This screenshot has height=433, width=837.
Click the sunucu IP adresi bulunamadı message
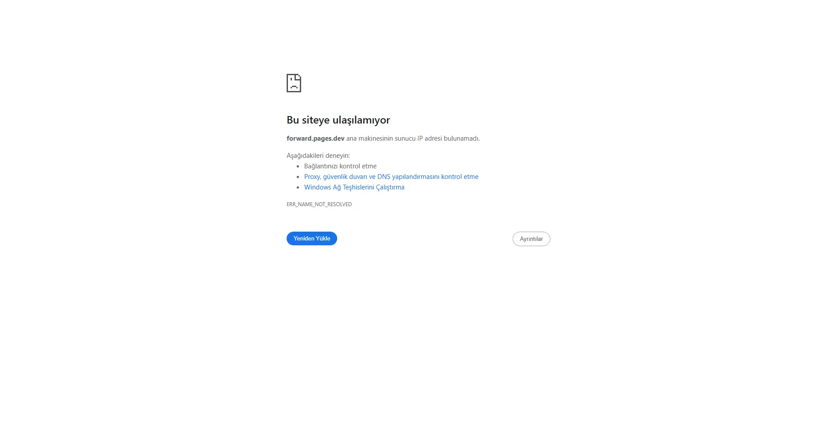pyautogui.click(x=437, y=138)
